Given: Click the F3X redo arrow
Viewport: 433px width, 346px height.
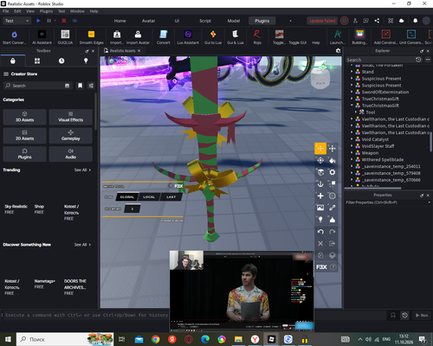Looking at the screenshot, I should point(333,232).
